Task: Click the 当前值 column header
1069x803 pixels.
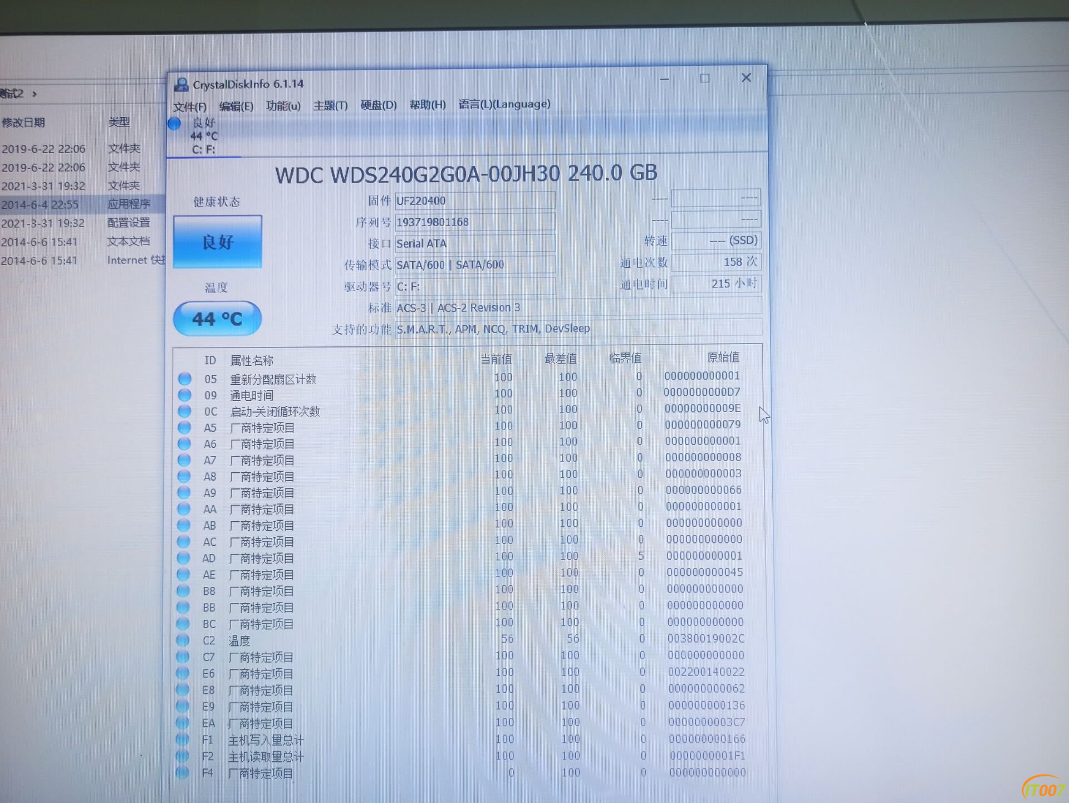Action: (x=496, y=359)
